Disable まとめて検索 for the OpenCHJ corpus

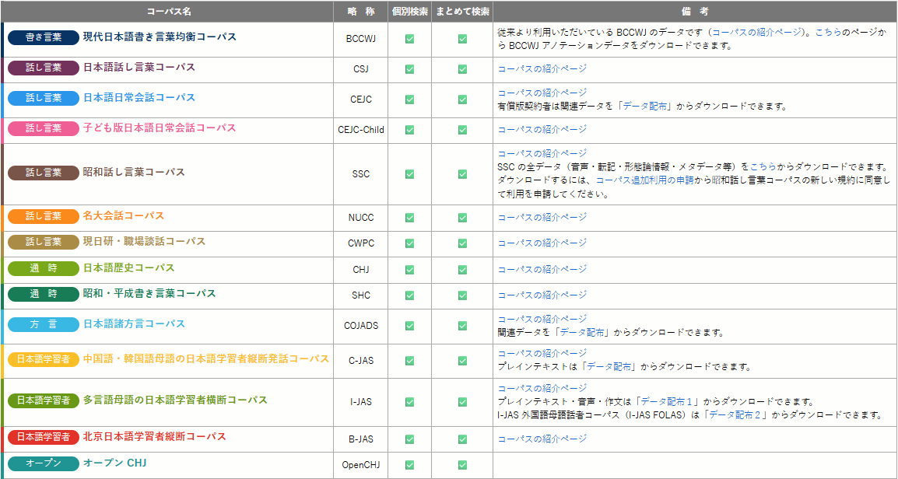pyautogui.click(x=462, y=465)
